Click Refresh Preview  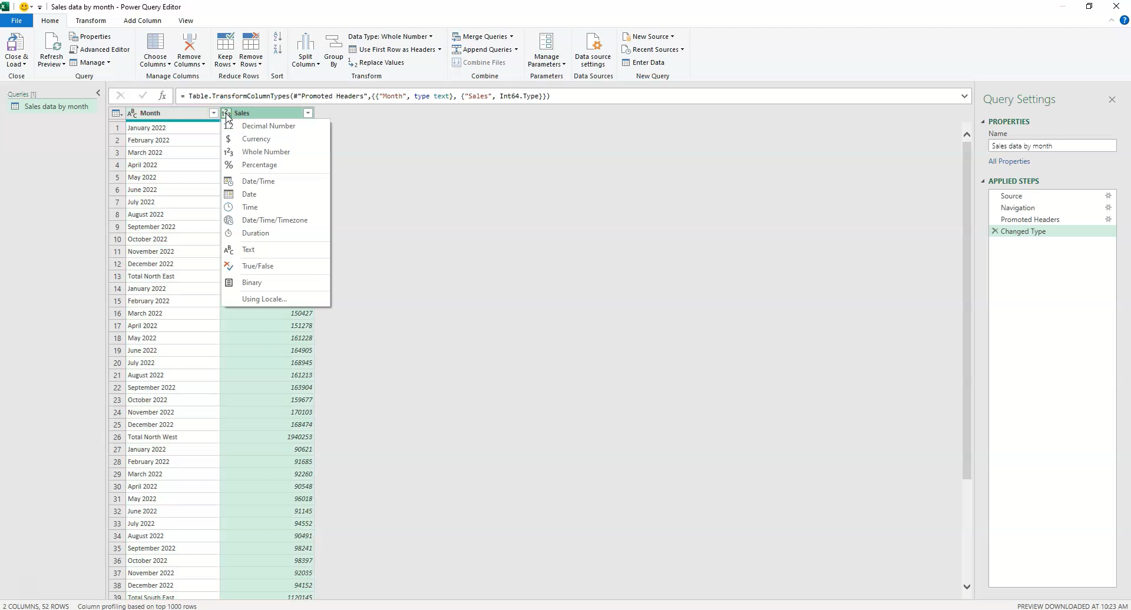pos(51,50)
